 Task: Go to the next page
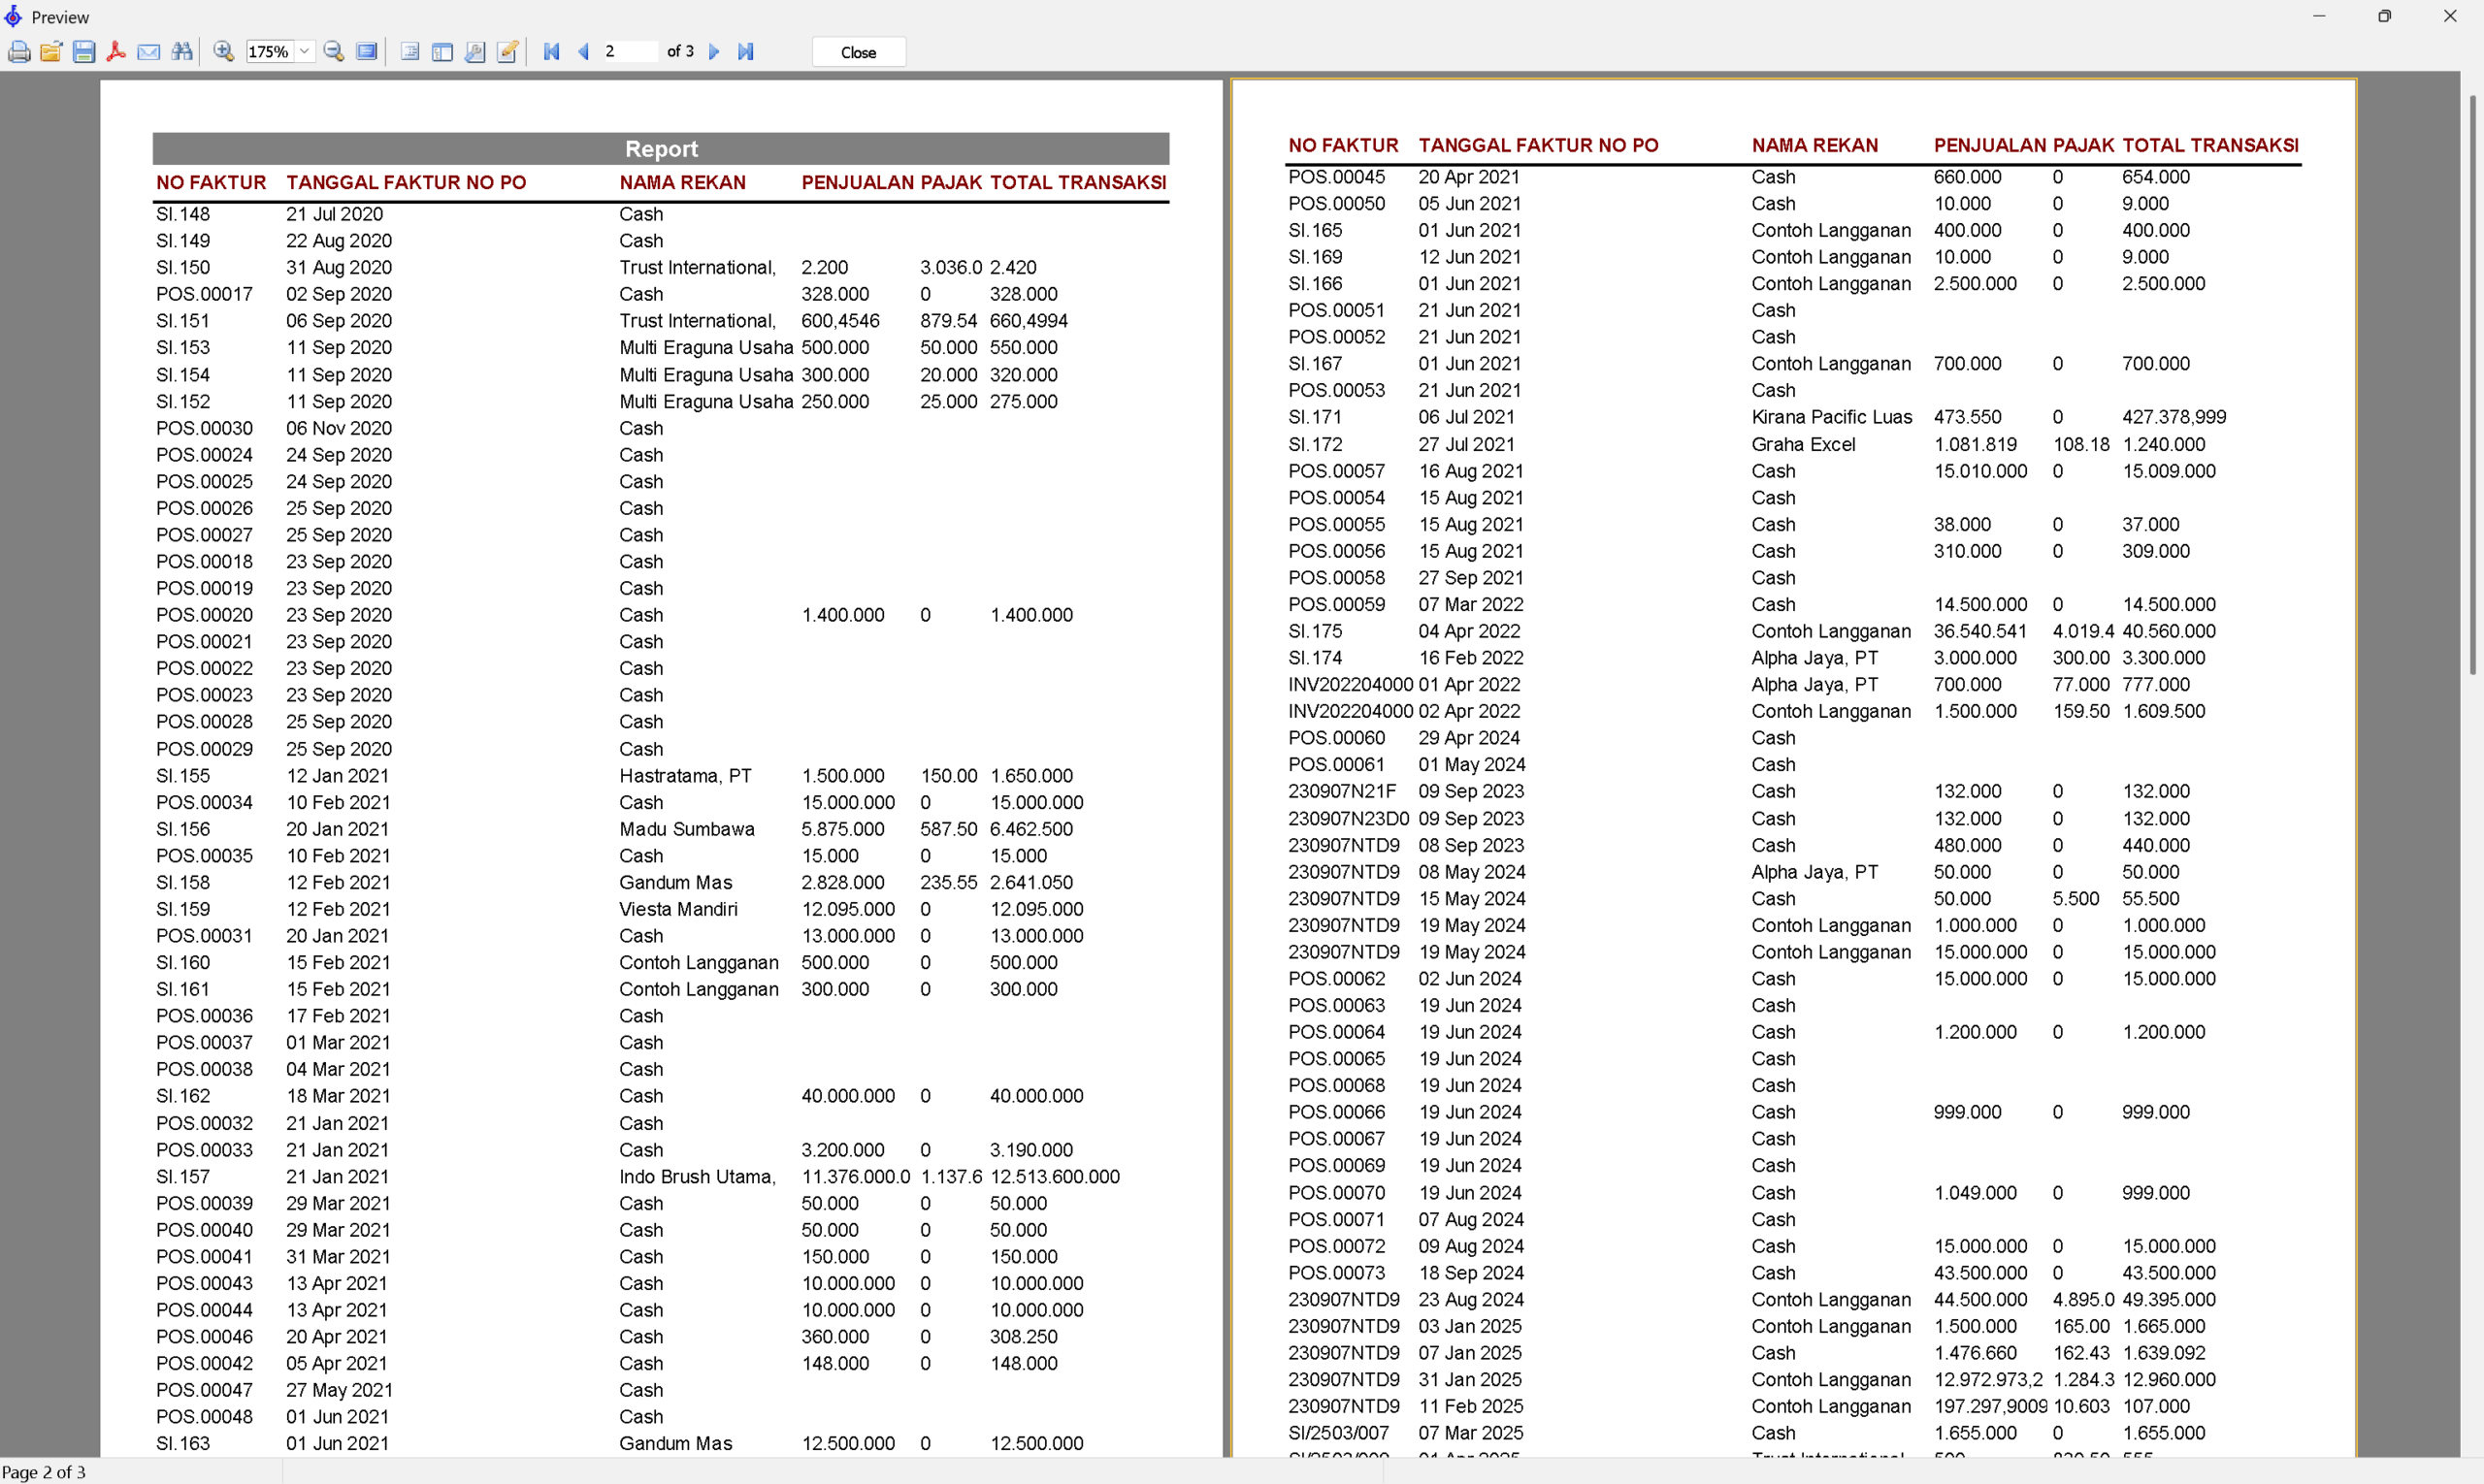[x=714, y=52]
